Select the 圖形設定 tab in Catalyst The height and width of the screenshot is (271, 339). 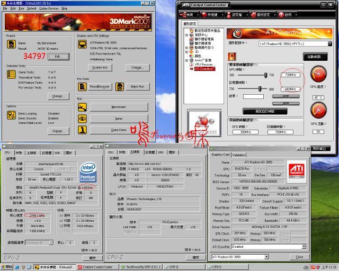click(x=190, y=24)
